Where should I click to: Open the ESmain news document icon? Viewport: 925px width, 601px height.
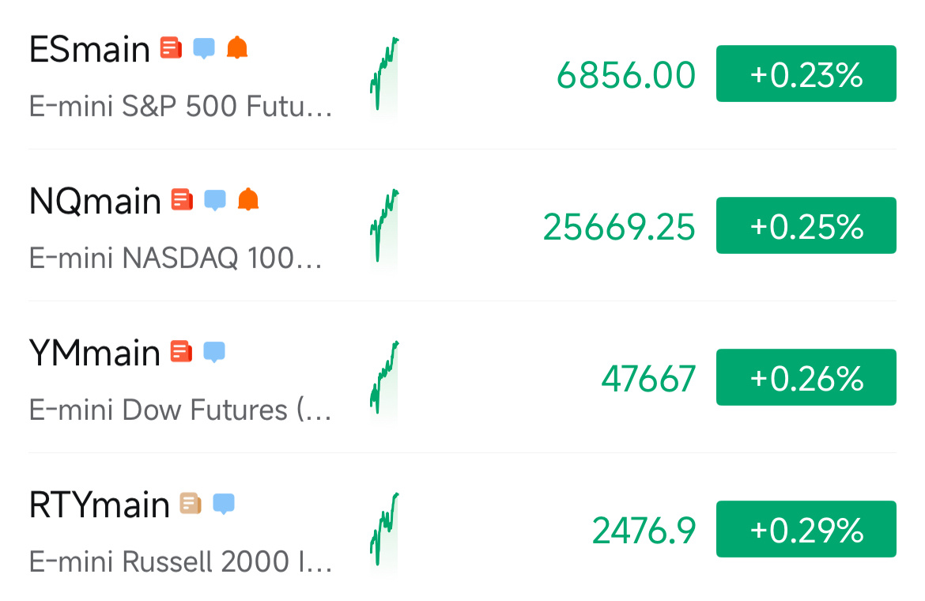coord(171,47)
